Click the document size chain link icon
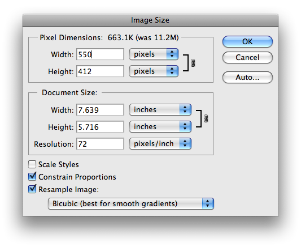 [x=206, y=118]
